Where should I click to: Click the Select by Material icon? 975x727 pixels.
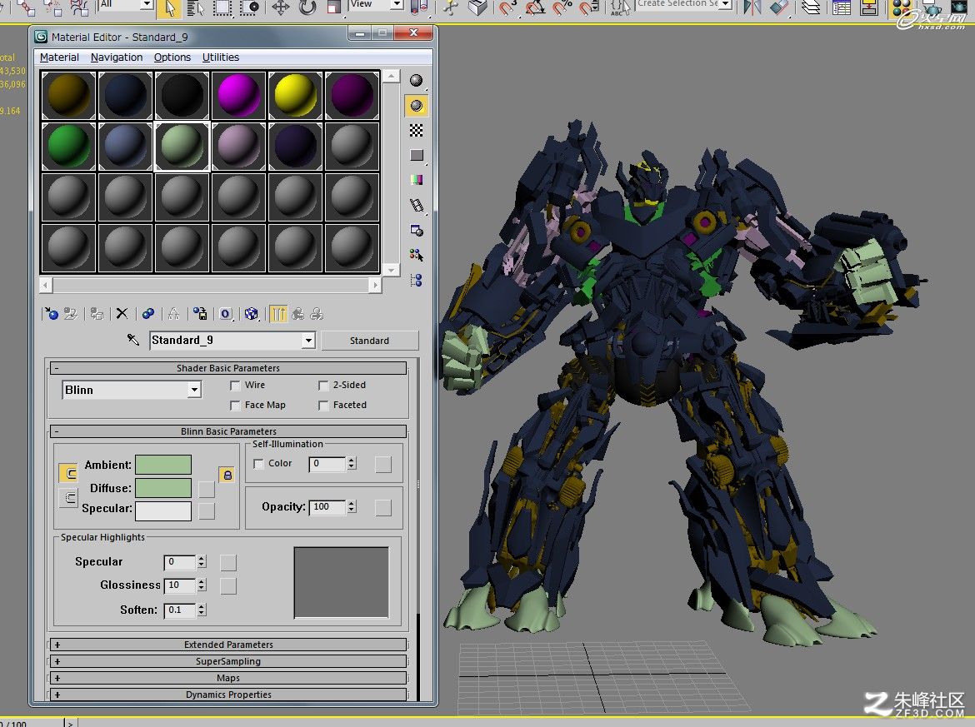[417, 255]
